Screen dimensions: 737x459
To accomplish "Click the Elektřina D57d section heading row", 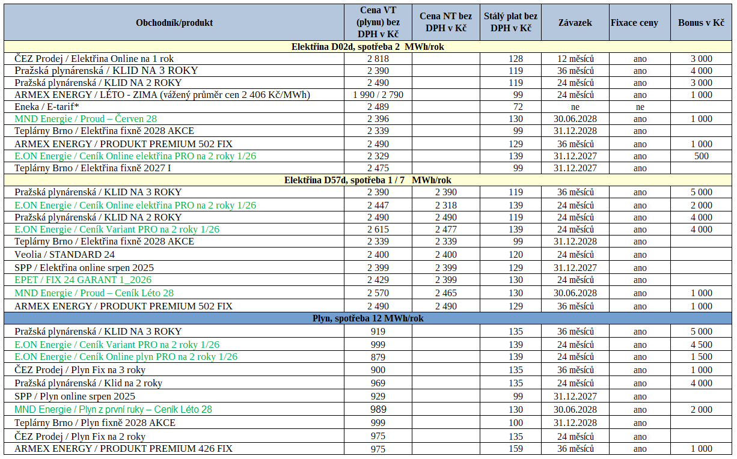I will click(368, 180).
